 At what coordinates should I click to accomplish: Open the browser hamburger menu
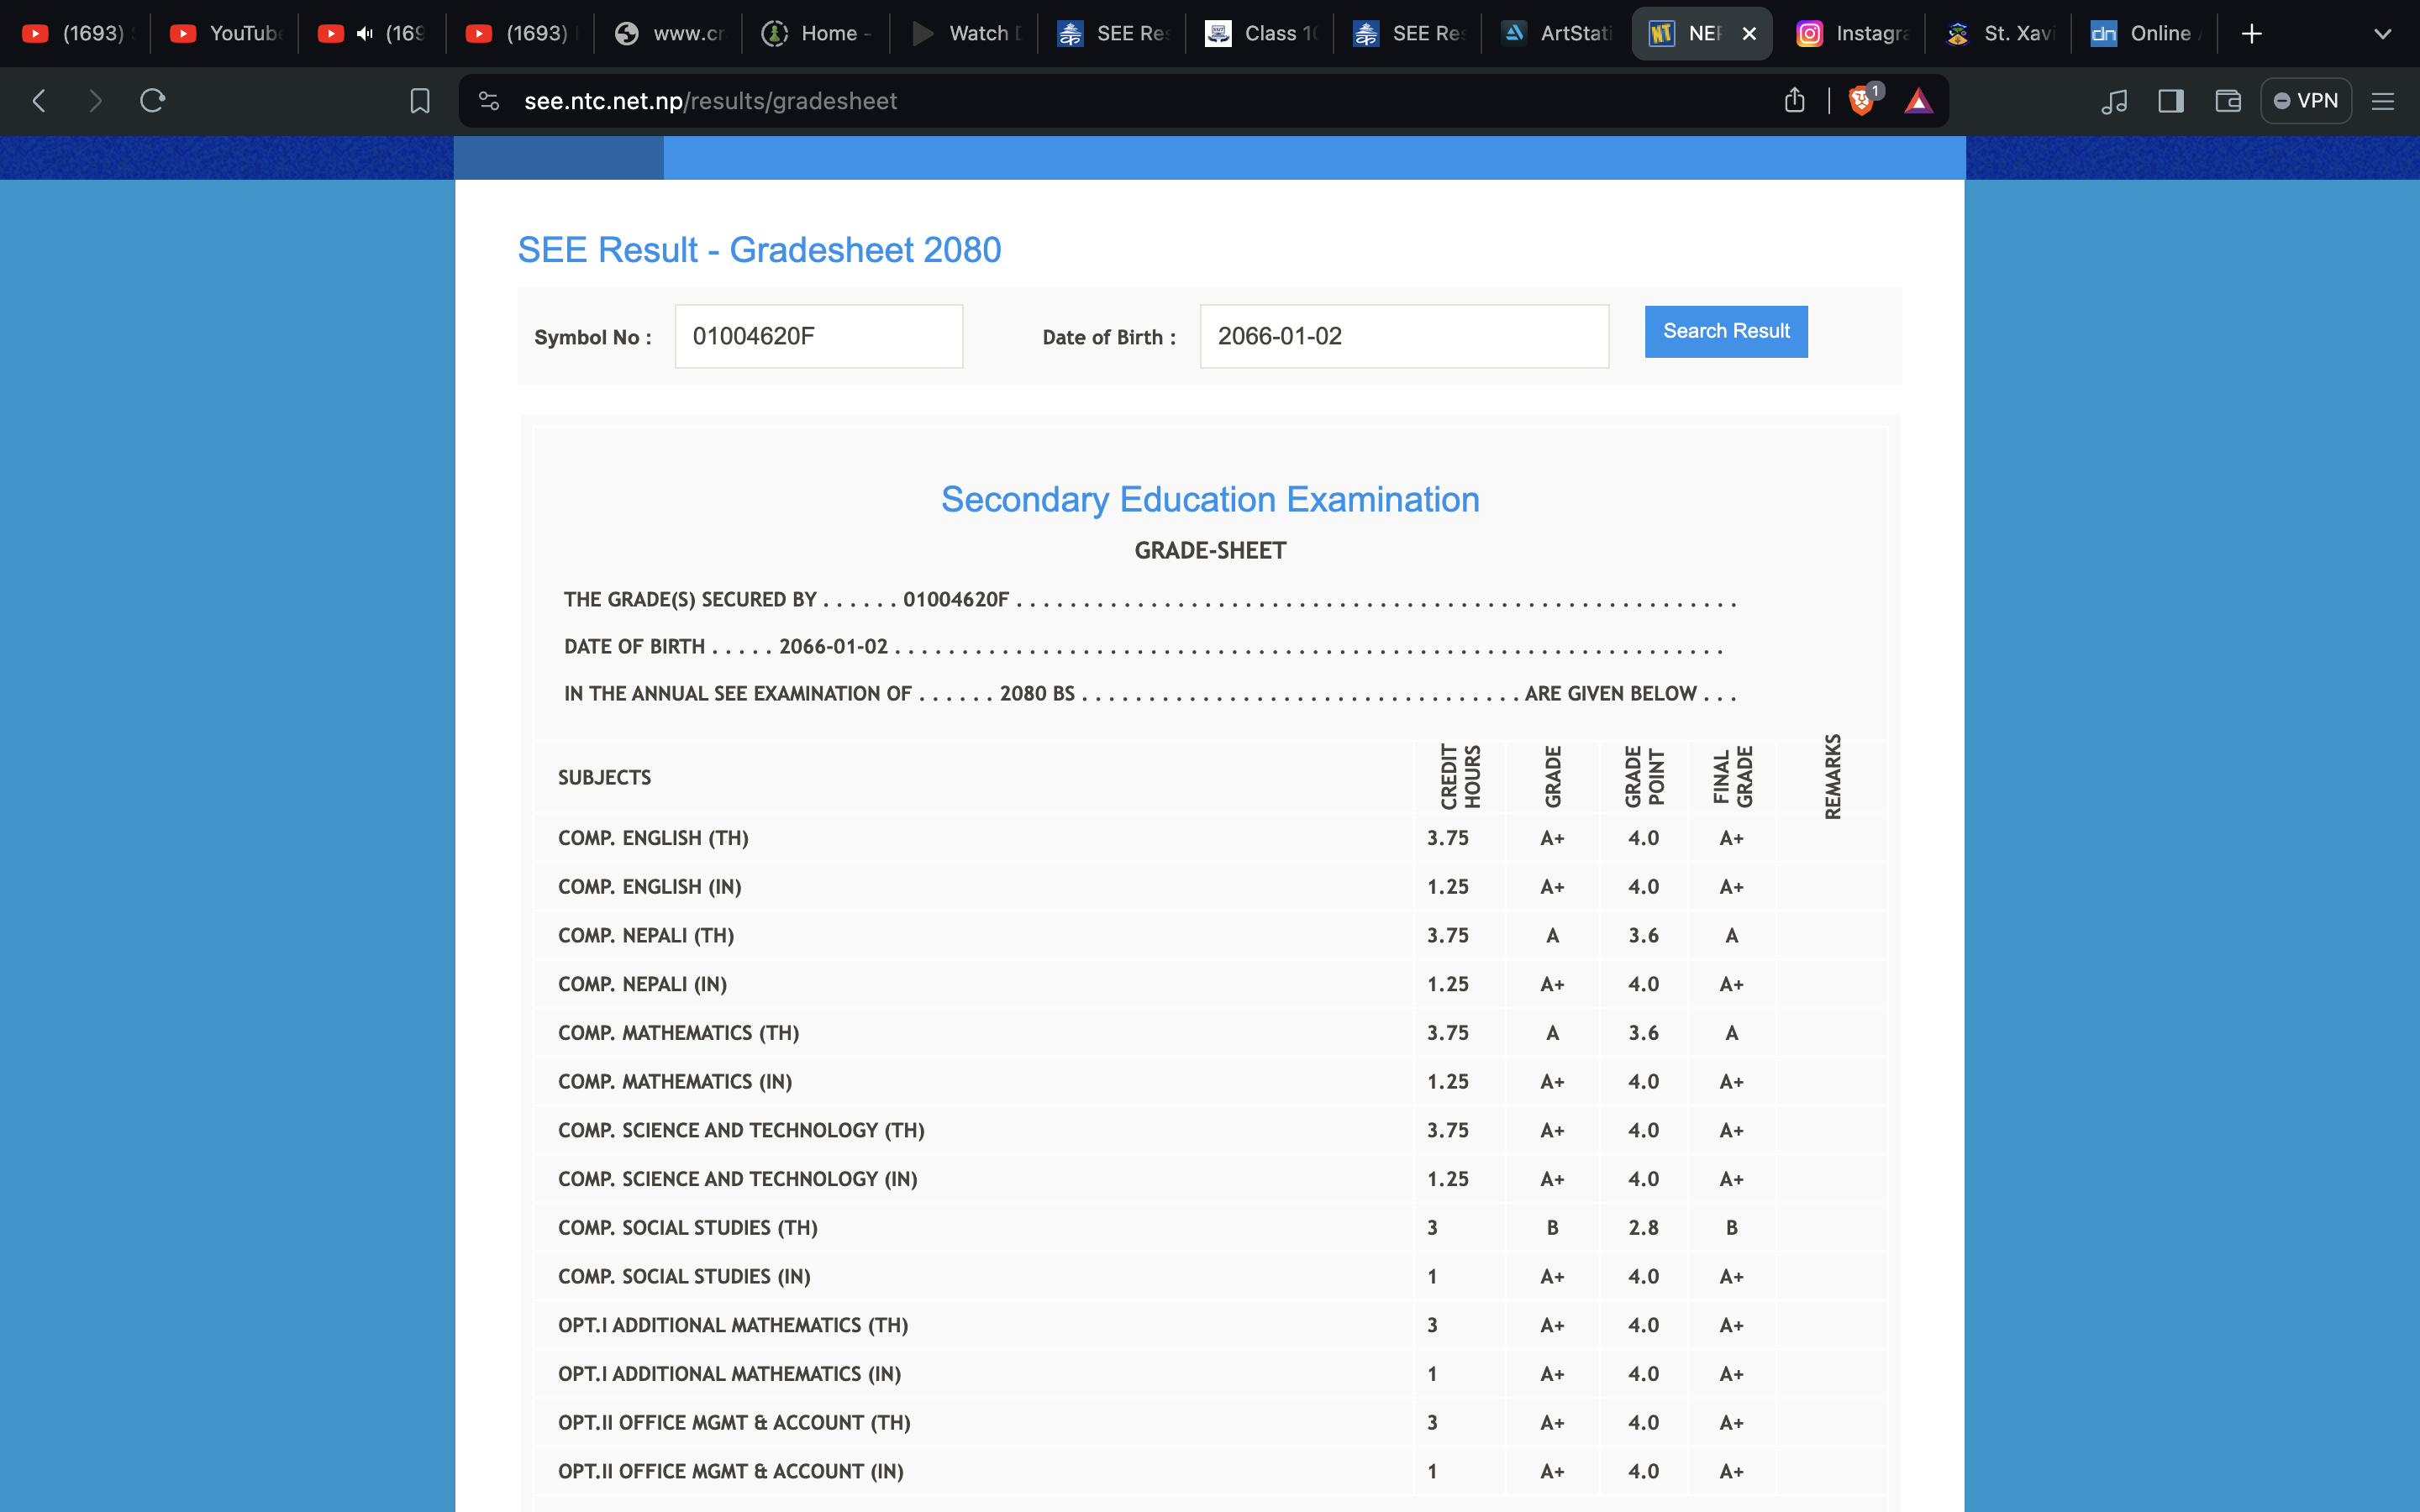(2382, 101)
